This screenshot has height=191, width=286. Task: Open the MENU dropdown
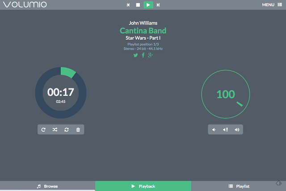tap(272, 5)
